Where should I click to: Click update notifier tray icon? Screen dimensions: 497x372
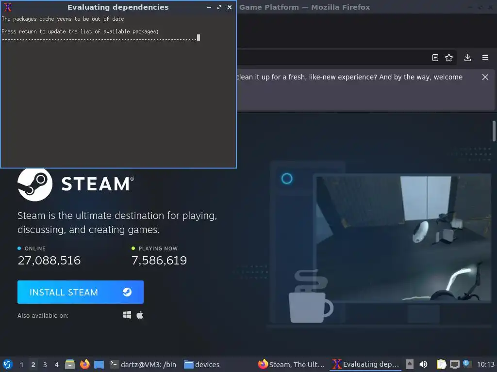click(x=467, y=364)
